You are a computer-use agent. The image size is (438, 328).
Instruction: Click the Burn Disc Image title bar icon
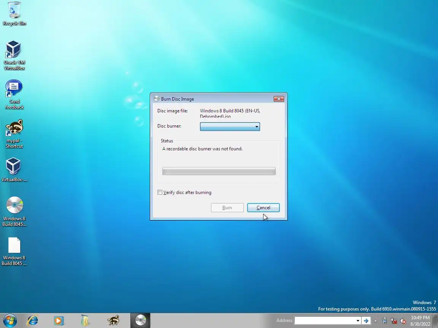[x=157, y=99]
